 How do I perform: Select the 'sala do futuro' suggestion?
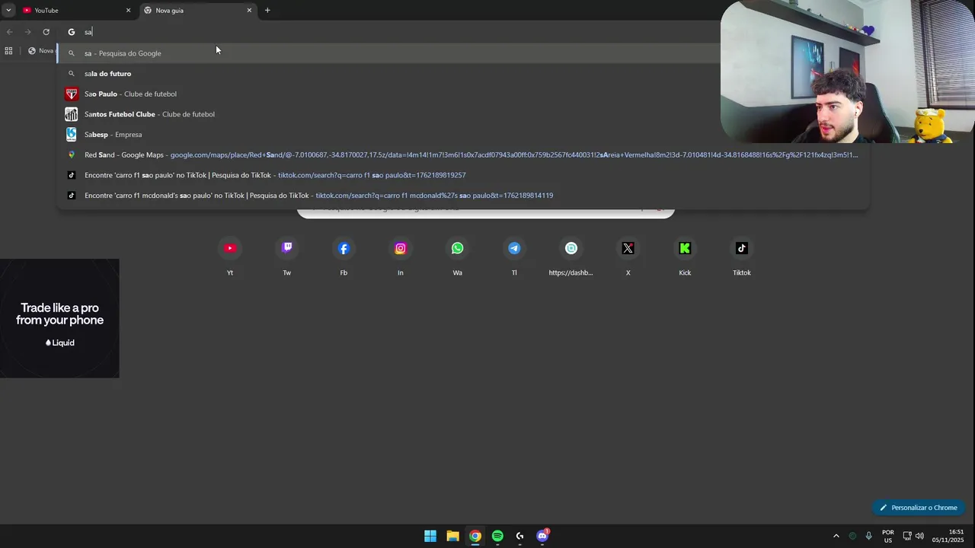click(463, 74)
